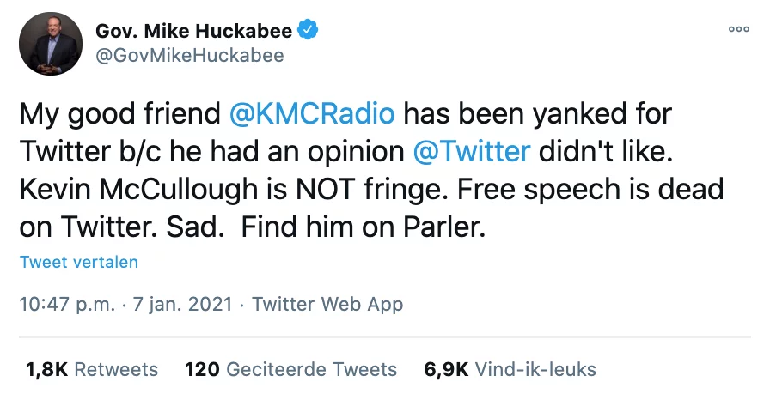770x400 pixels.
Task: Click the 1,8K retweet count number
Action: coord(46,370)
